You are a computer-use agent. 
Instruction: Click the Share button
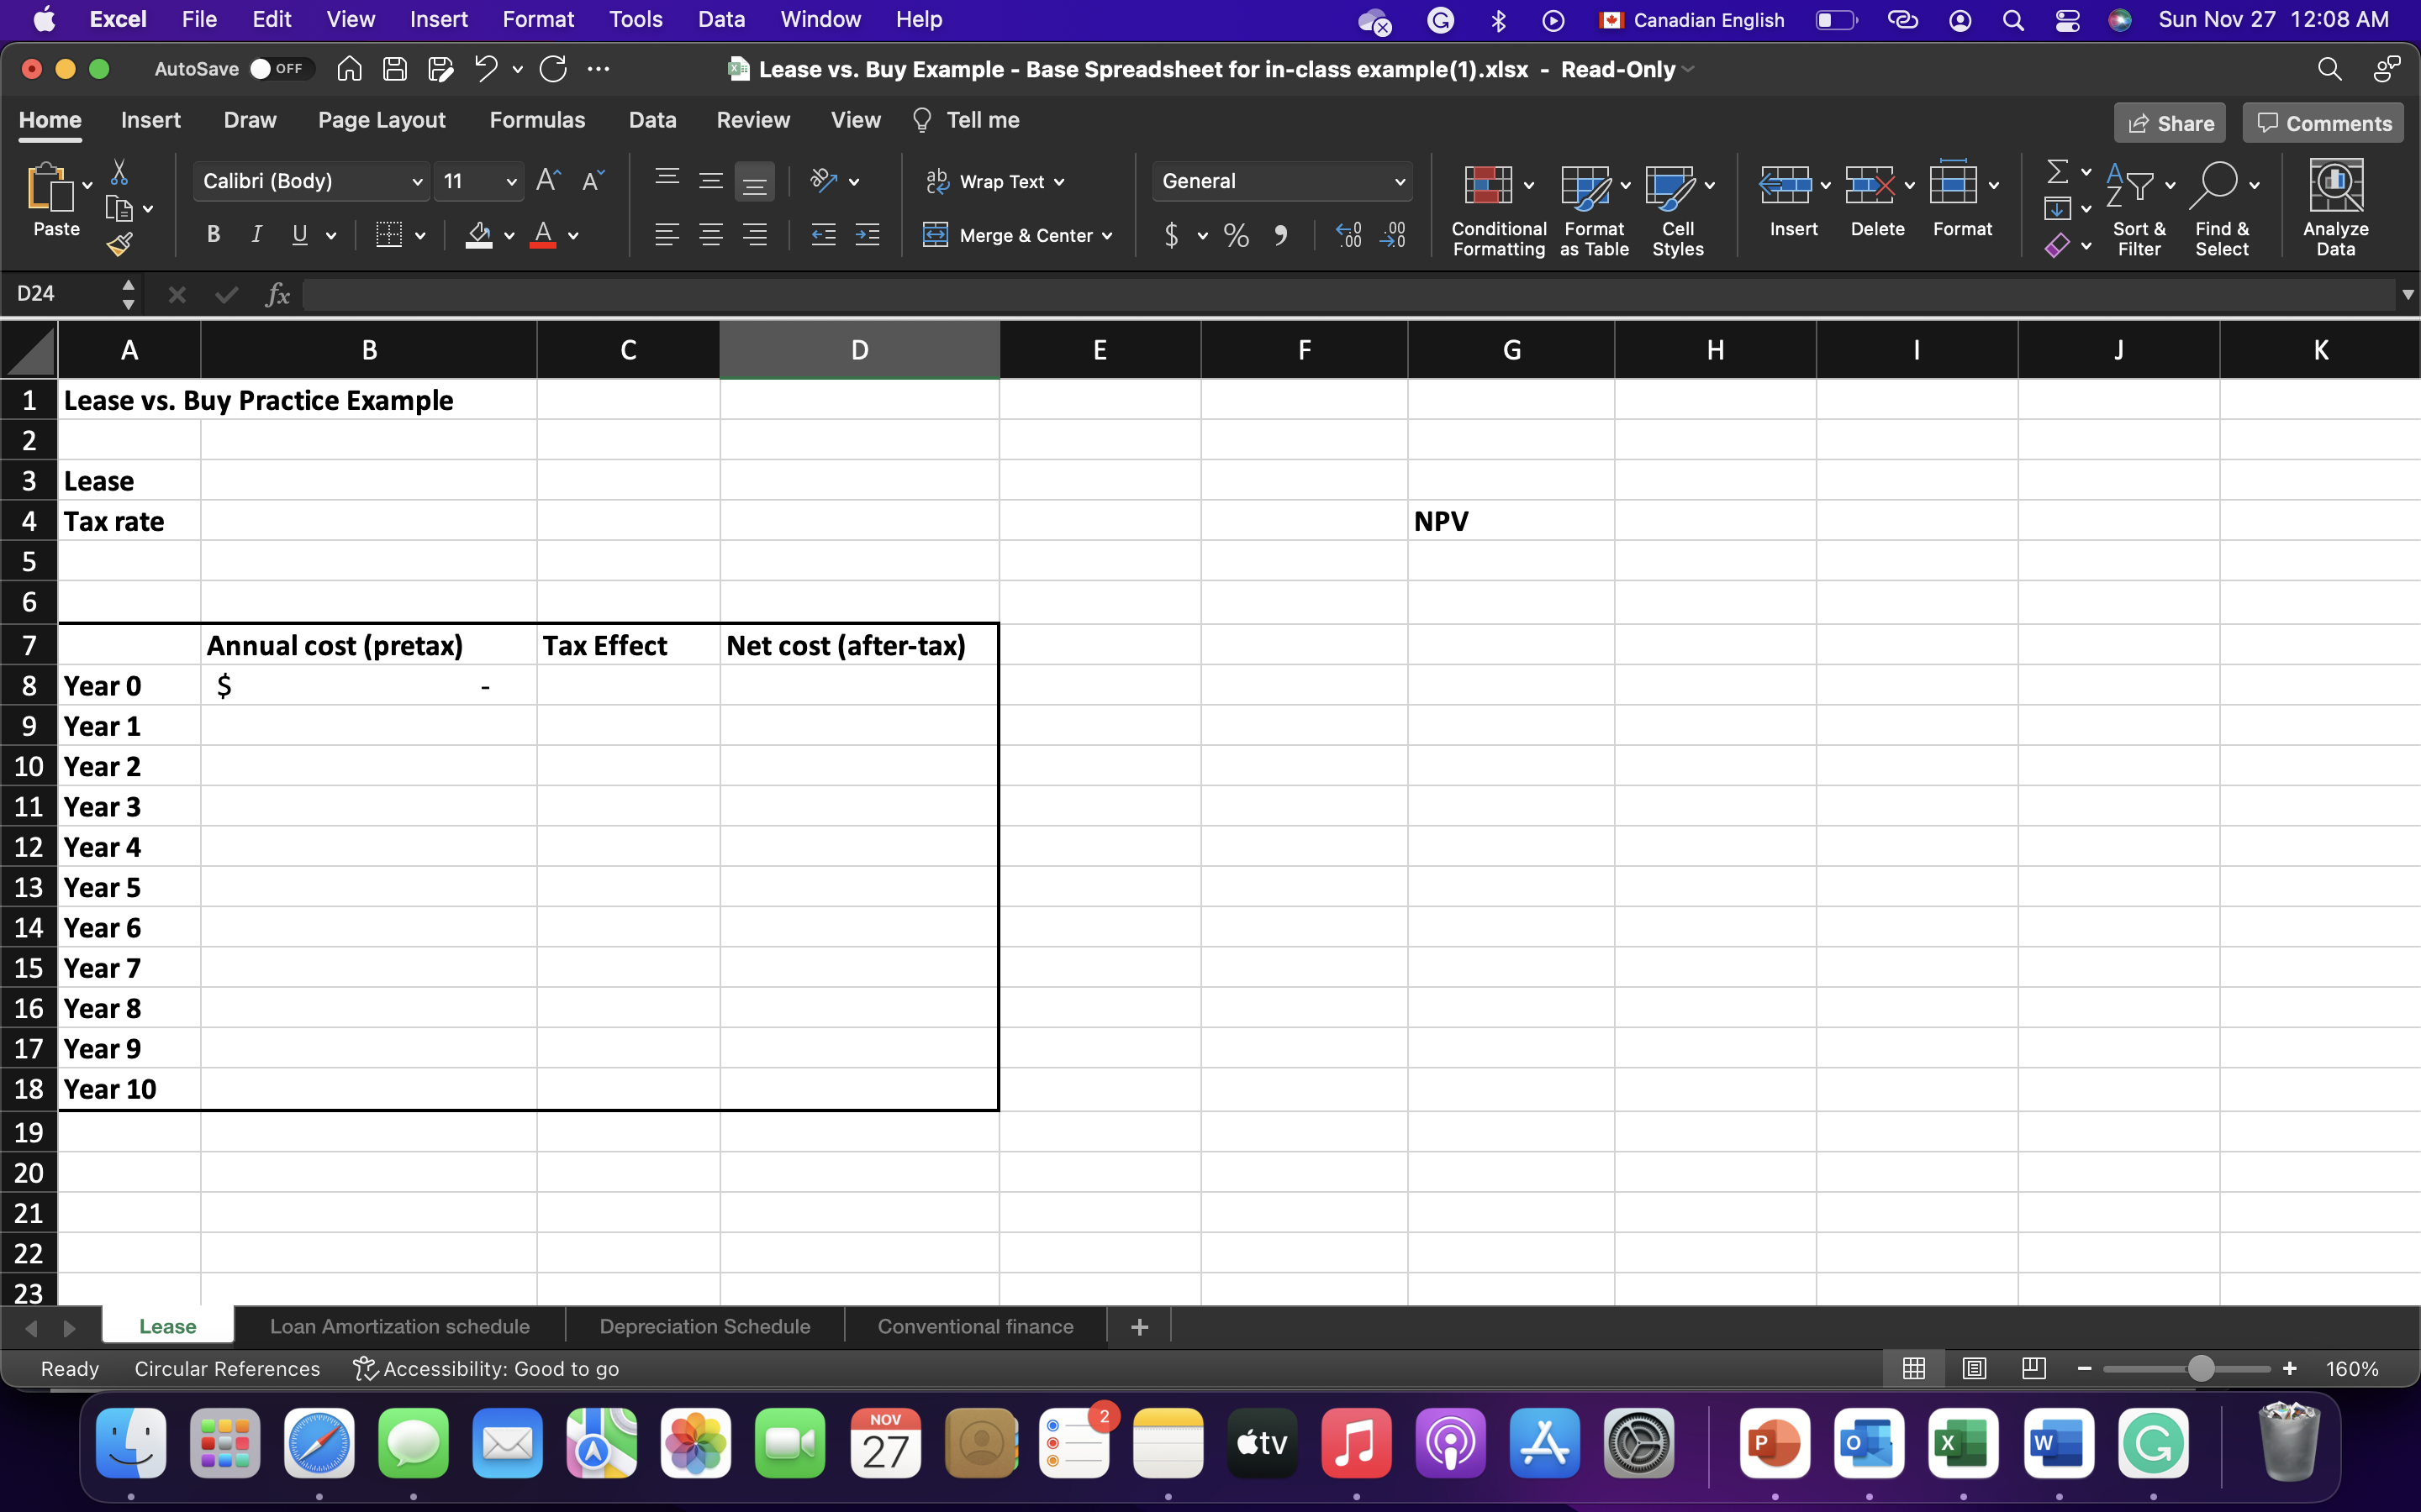pos(2169,124)
